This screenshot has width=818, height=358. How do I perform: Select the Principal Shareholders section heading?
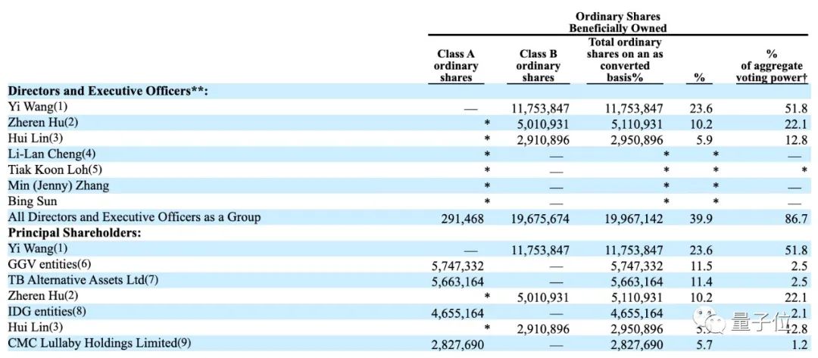tap(74, 233)
